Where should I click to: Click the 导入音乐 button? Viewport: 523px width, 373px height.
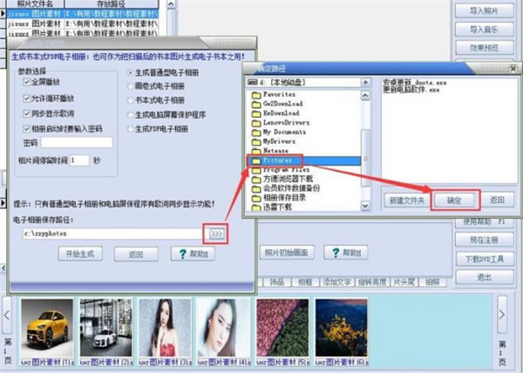pos(484,30)
